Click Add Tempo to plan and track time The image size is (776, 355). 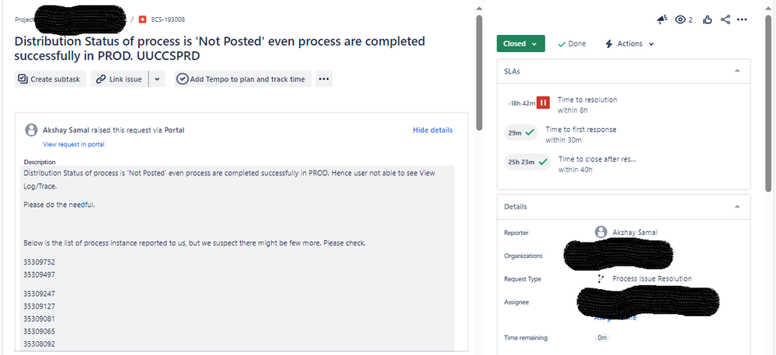point(242,79)
